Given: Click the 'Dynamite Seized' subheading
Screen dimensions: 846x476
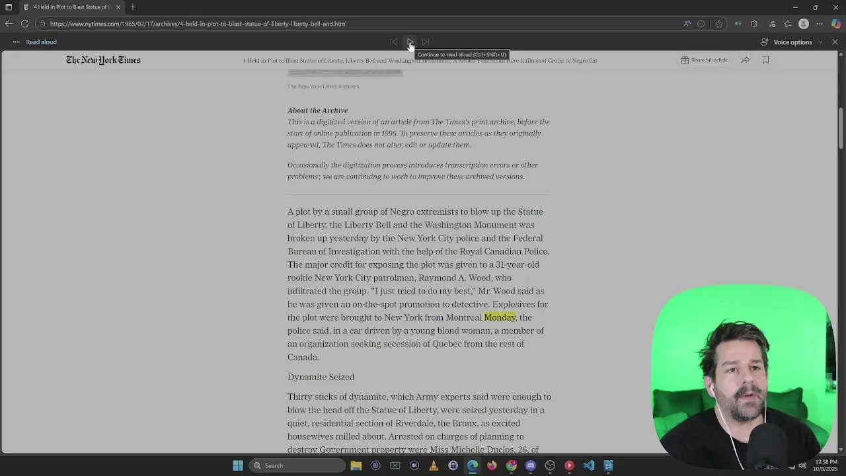Looking at the screenshot, I should [x=321, y=377].
